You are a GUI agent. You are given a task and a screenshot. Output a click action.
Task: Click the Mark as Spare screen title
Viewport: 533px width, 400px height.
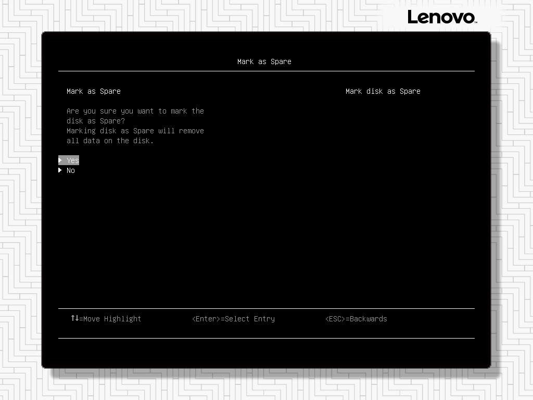click(x=264, y=61)
